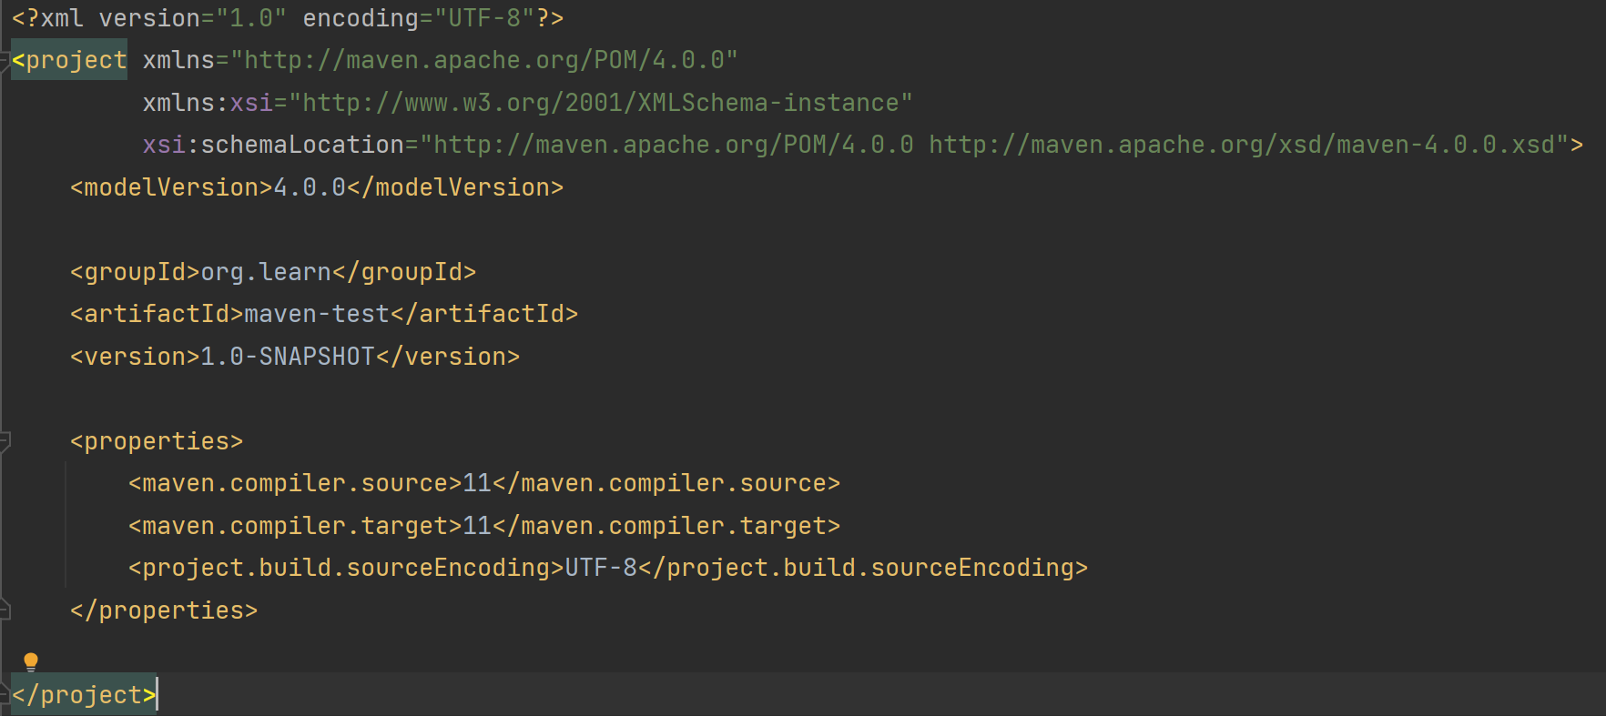Screen dimensions: 1606x716
Task: Click the groupId org.learn line
Action: click(273, 272)
